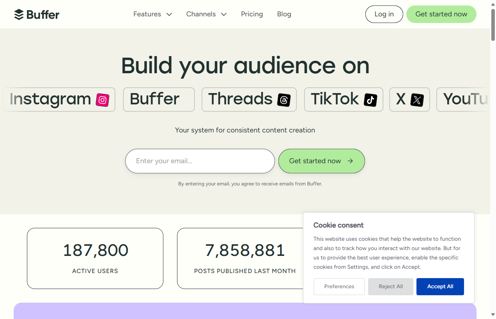Select the Buffer channel card

tap(159, 99)
